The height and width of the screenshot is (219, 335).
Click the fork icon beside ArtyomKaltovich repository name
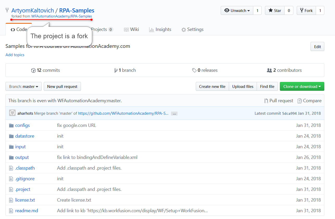point(7,10)
